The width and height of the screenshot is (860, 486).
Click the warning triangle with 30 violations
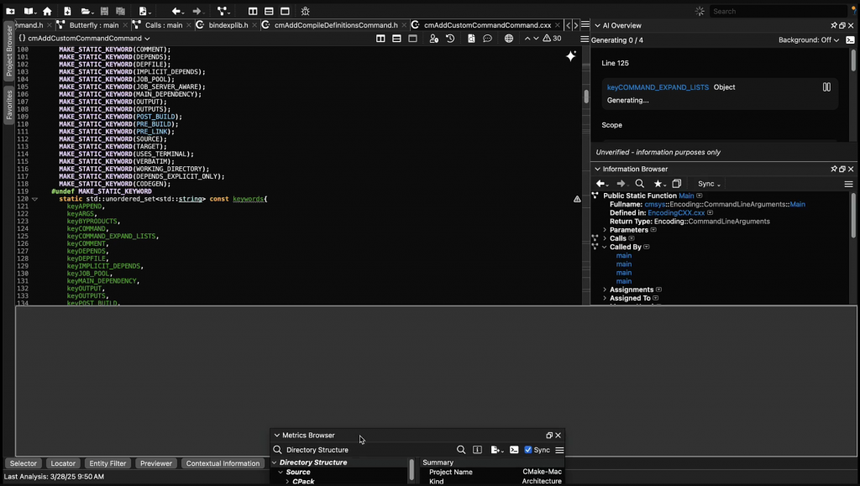point(553,39)
